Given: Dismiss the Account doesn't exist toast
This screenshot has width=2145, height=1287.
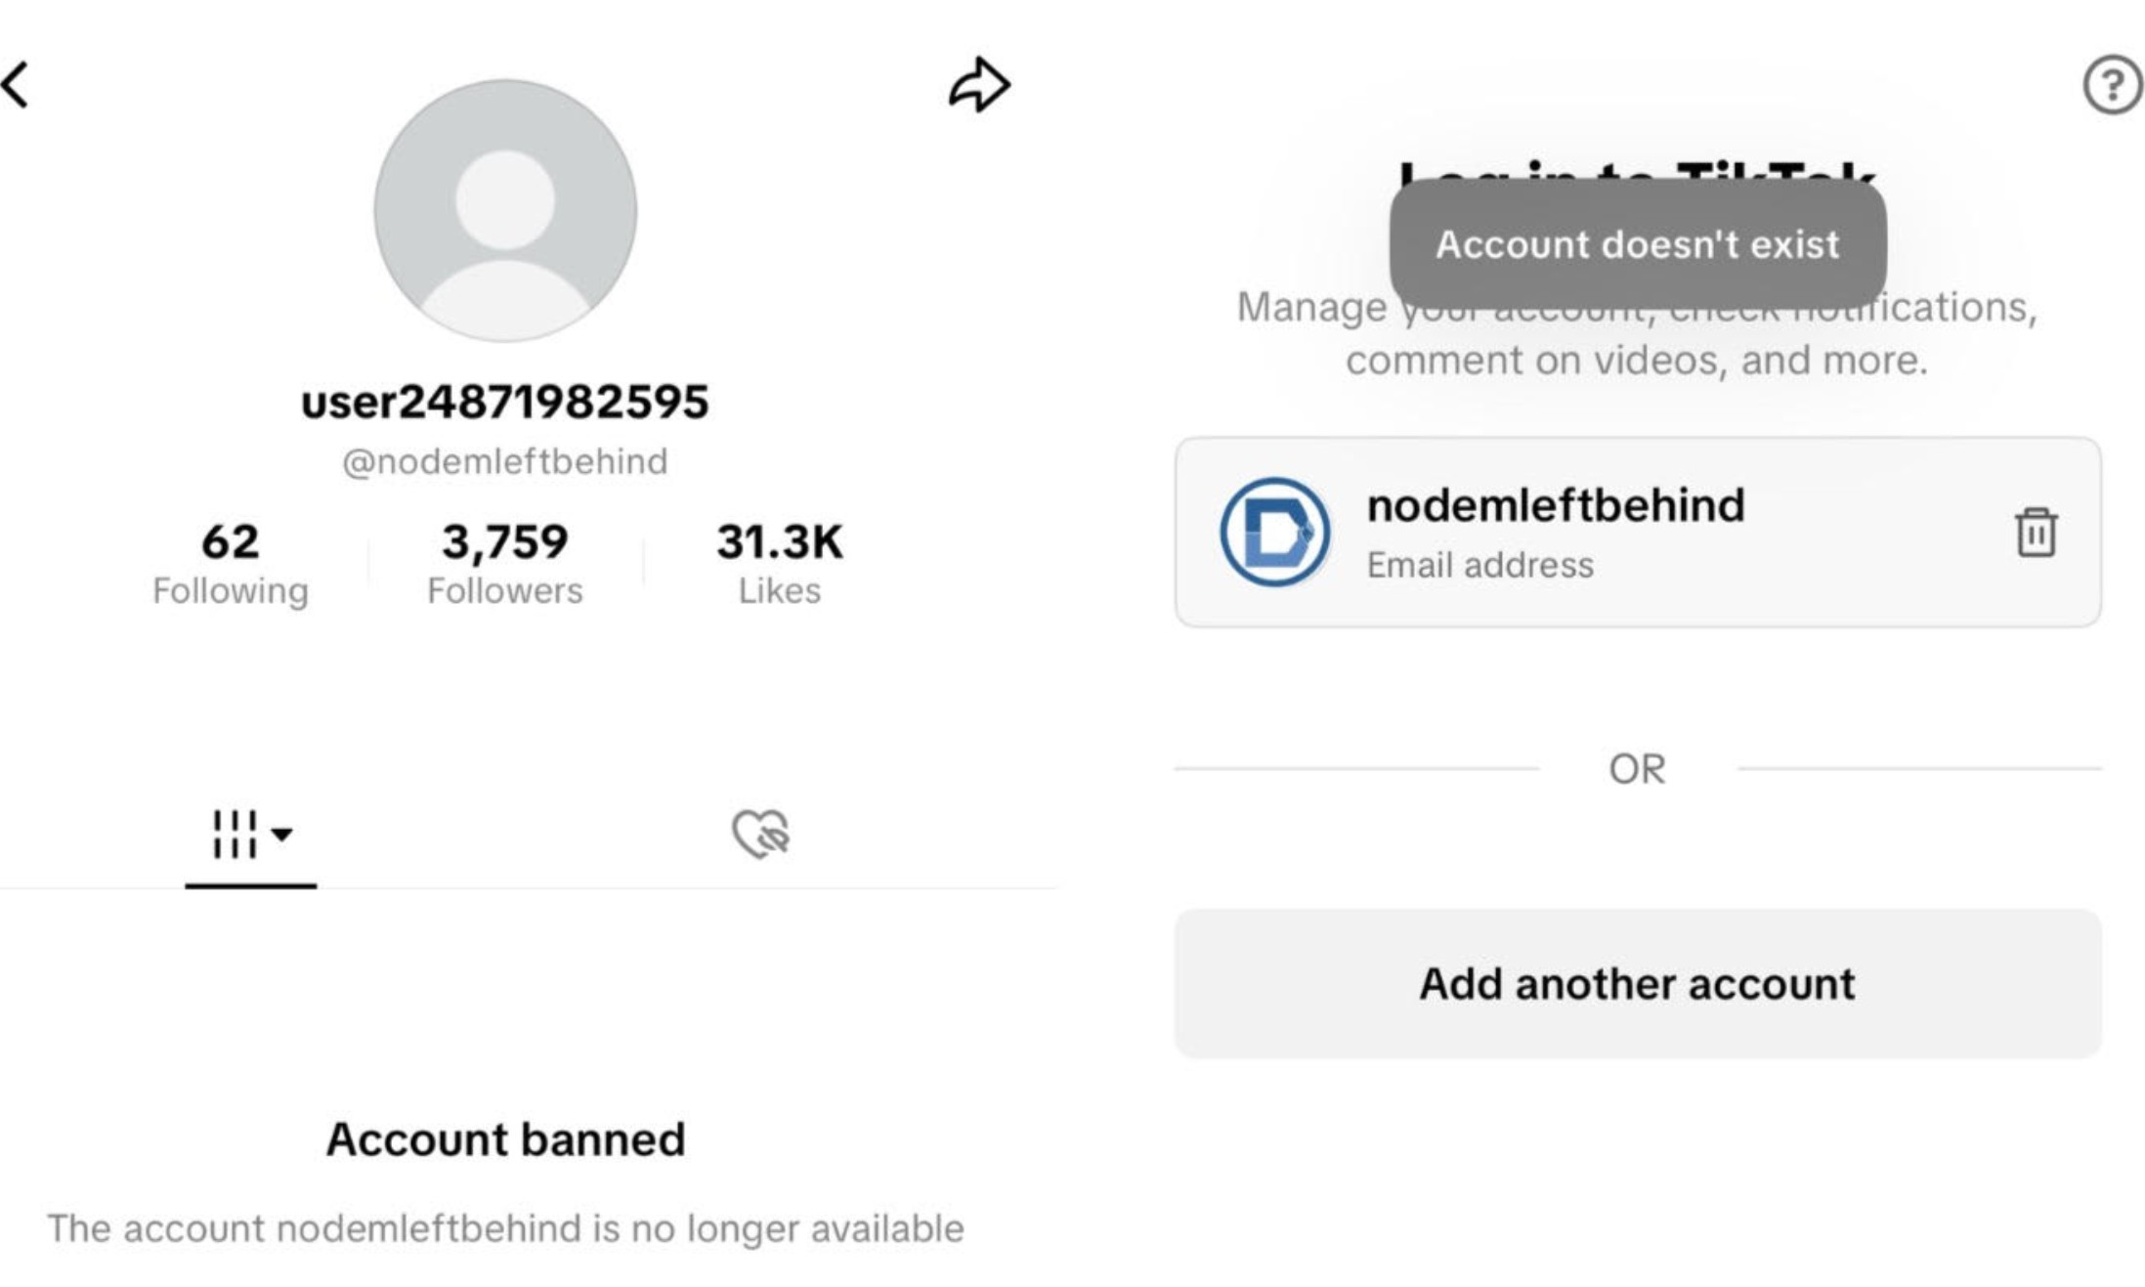Looking at the screenshot, I should [x=1638, y=244].
